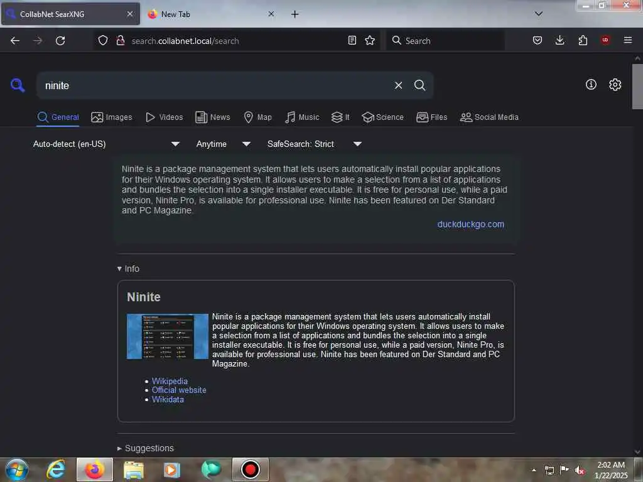Click Firefox taskbar icon
Viewport: 643px width, 482px height.
(x=95, y=469)
